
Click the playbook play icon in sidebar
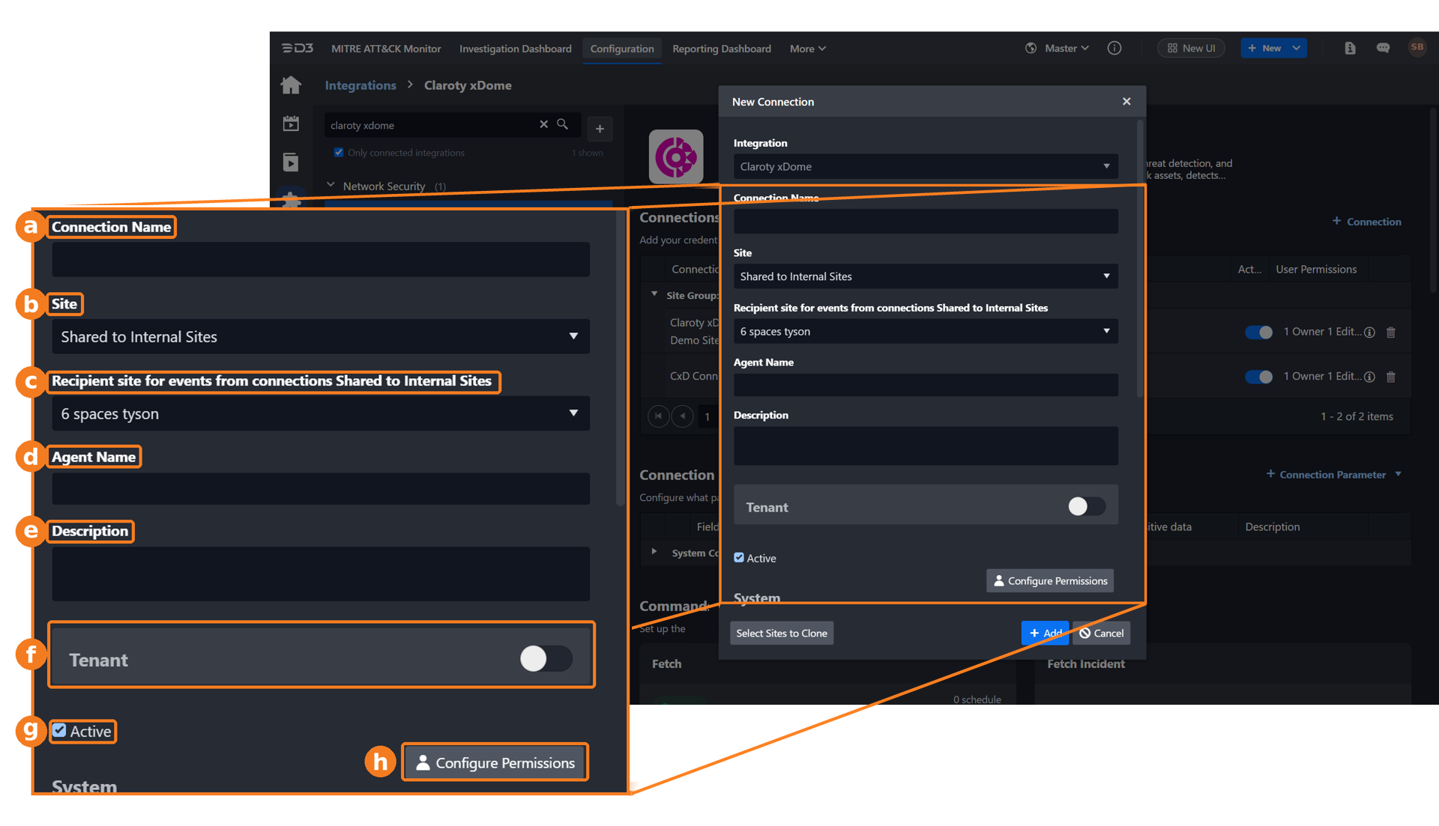coord(291,162)
